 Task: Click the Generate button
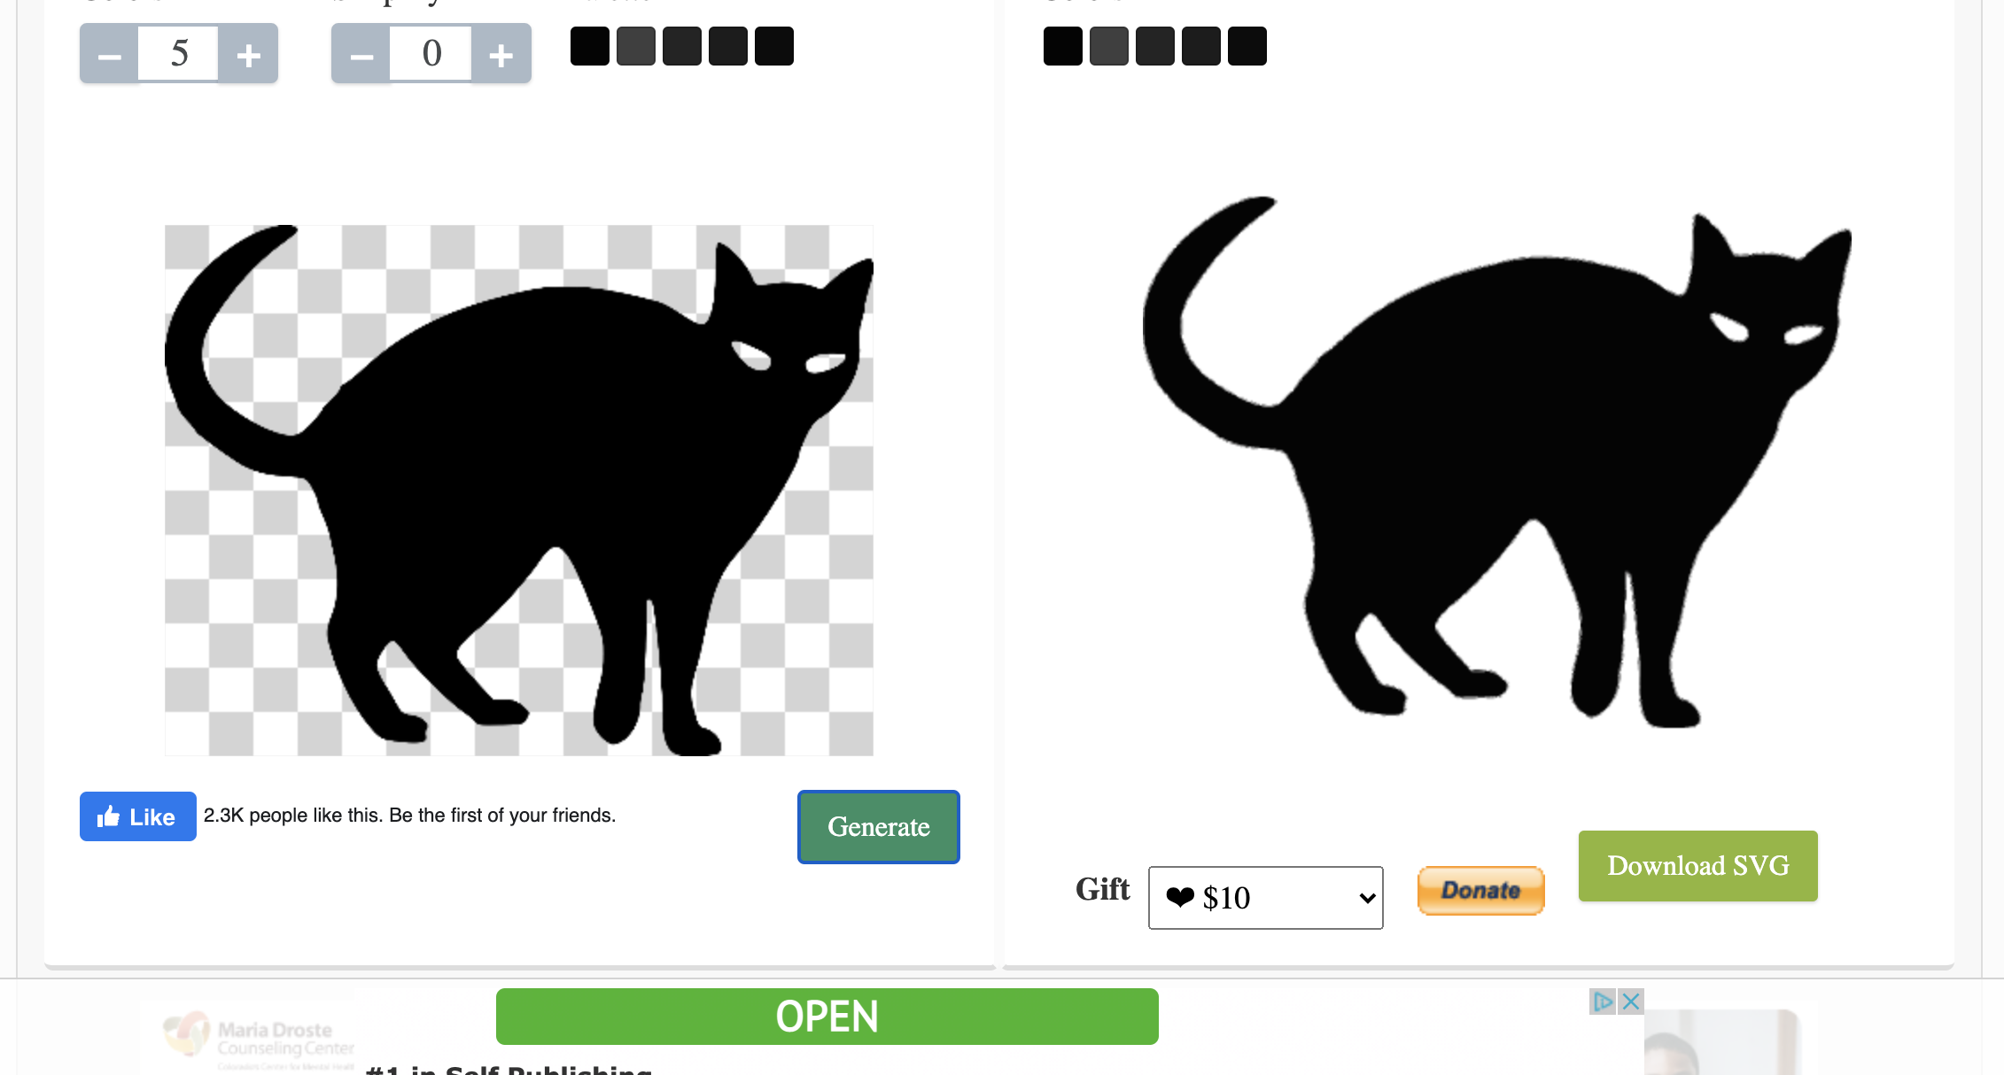tap(879, 826)
